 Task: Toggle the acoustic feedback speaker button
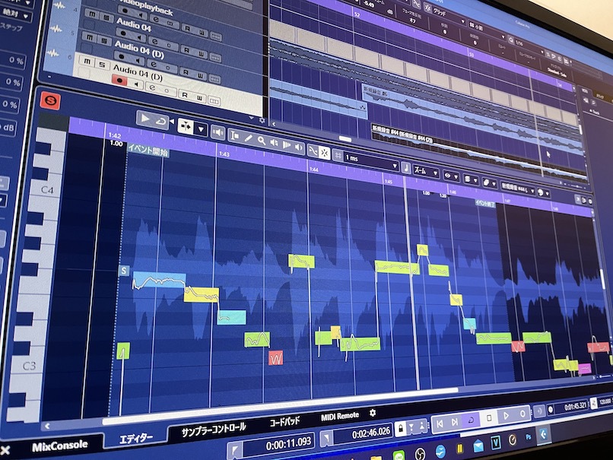pyautogui.click(x=218, y=133)
